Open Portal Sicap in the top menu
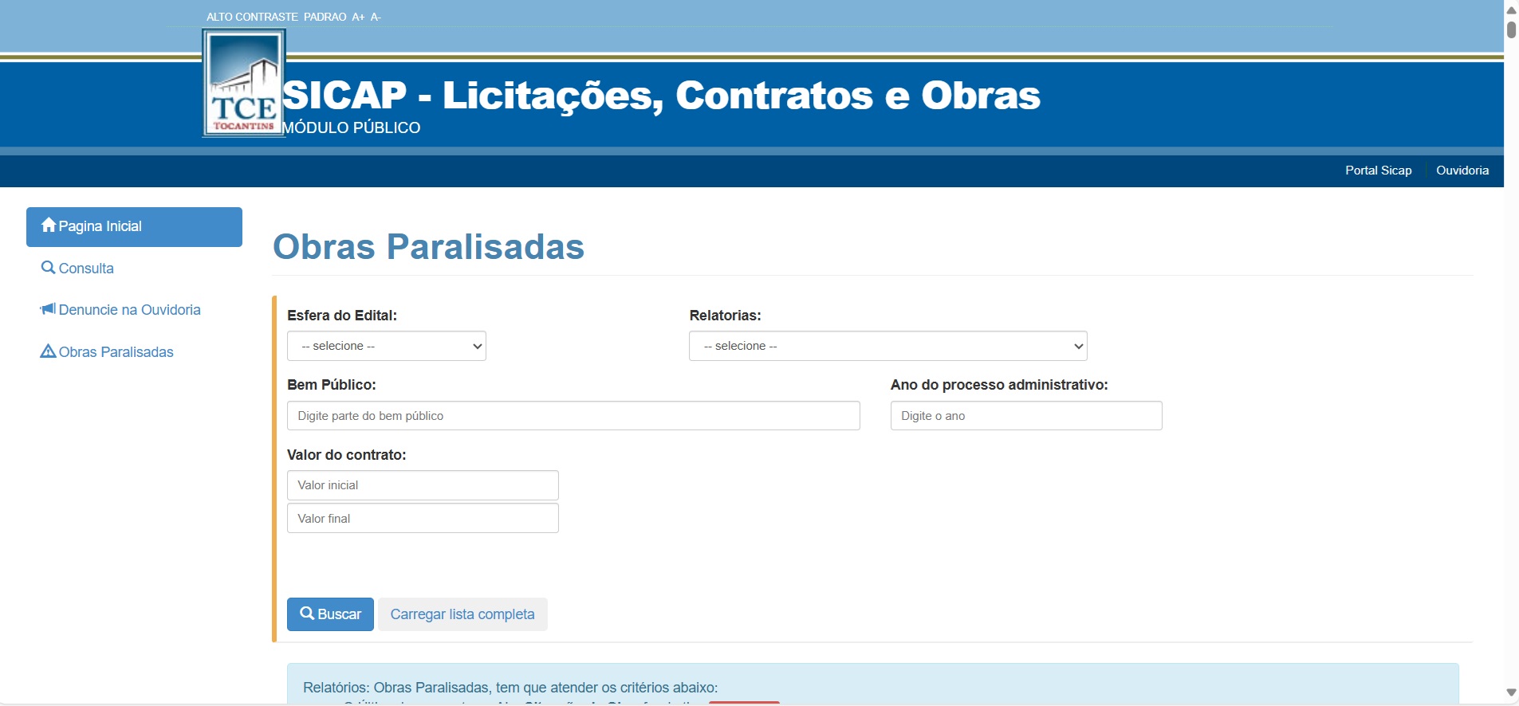The width and height of the screenshot is (1519, 706). pyautogui.click(x=1378, y=171)
